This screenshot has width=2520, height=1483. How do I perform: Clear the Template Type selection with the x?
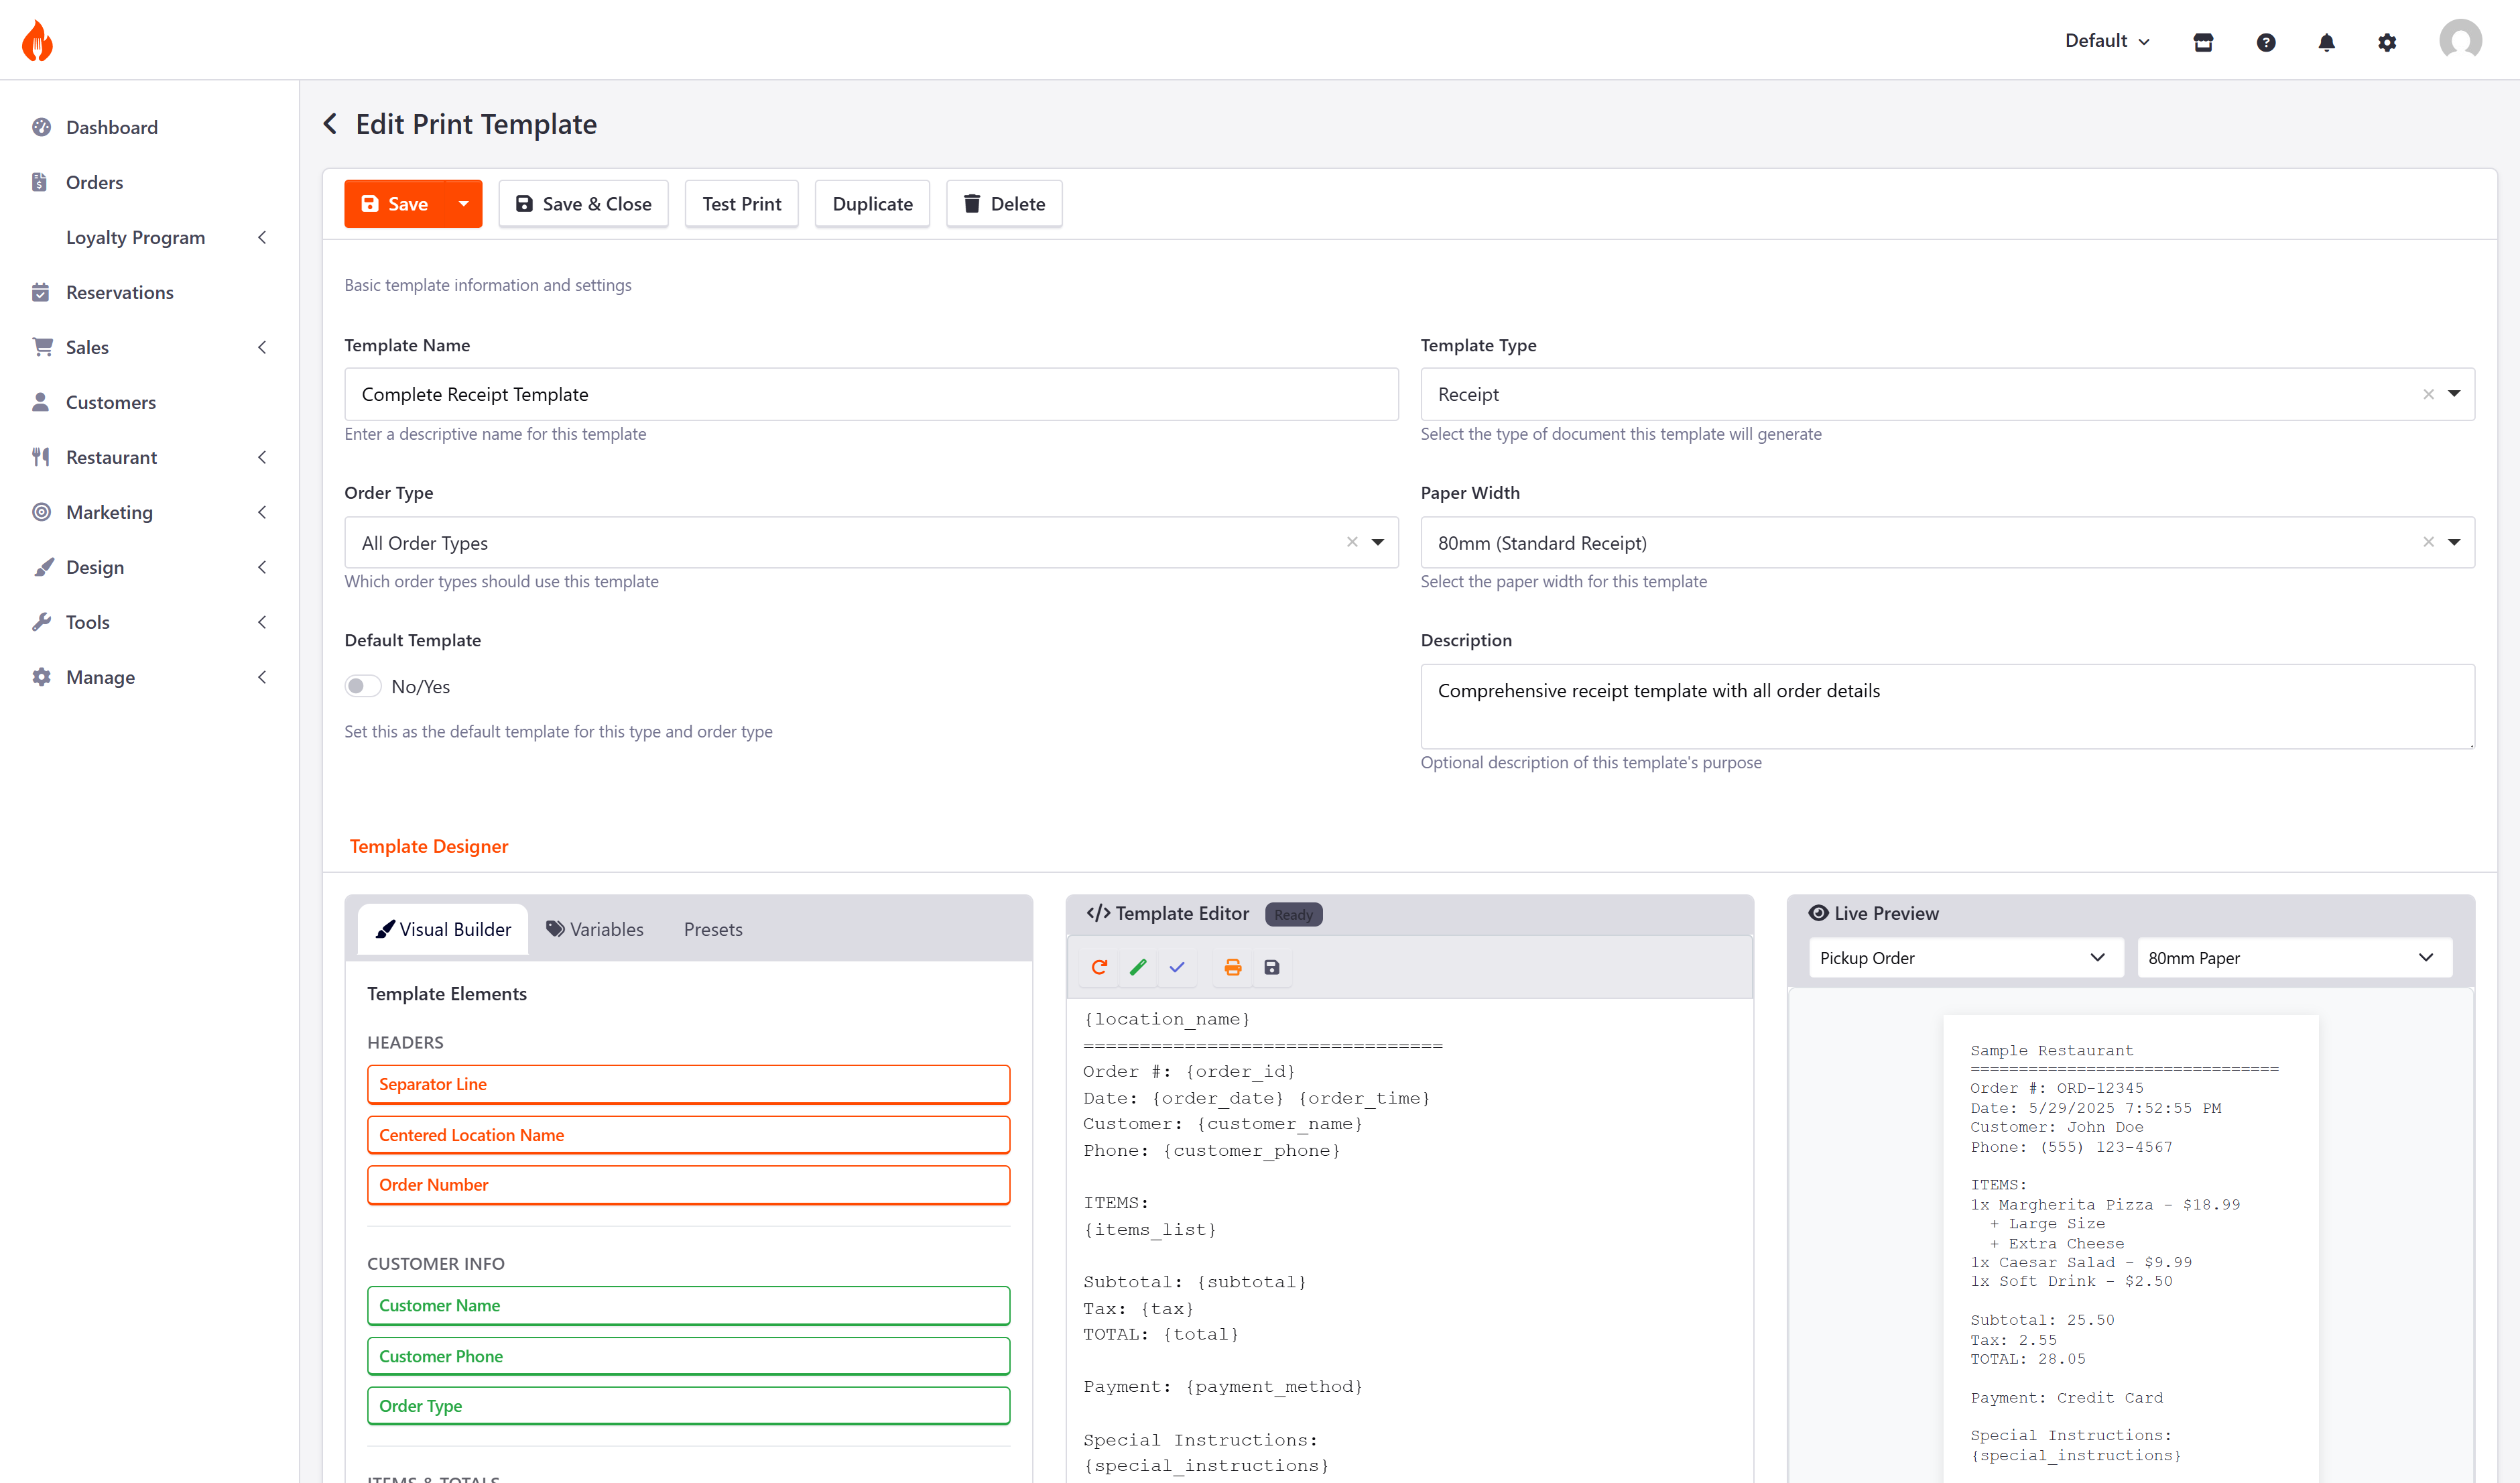pyautogui.click(x=2428, y=394)
